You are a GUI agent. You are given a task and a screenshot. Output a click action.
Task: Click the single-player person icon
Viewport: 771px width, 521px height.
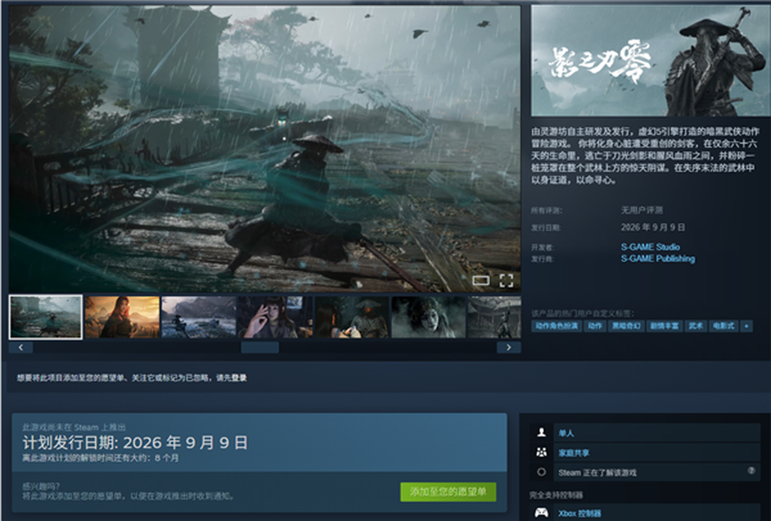point(541,433)
